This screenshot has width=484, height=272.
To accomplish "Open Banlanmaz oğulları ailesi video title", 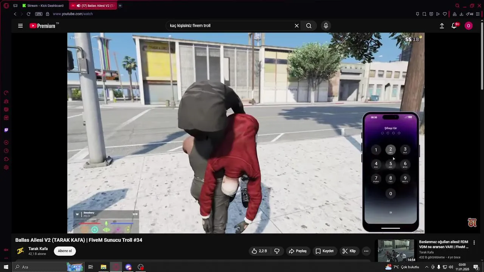I will (444, 244).
